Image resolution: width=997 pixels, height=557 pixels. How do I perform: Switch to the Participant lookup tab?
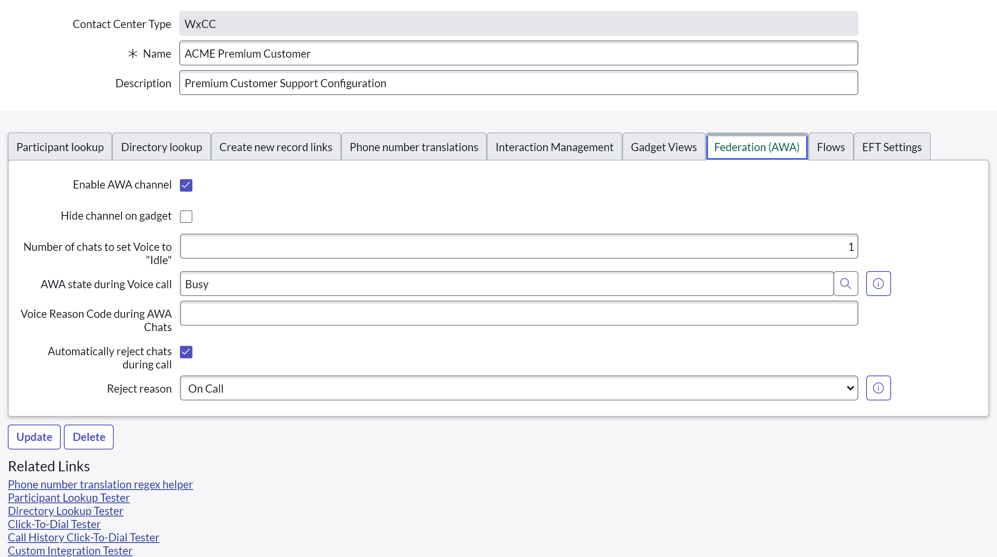60,147
